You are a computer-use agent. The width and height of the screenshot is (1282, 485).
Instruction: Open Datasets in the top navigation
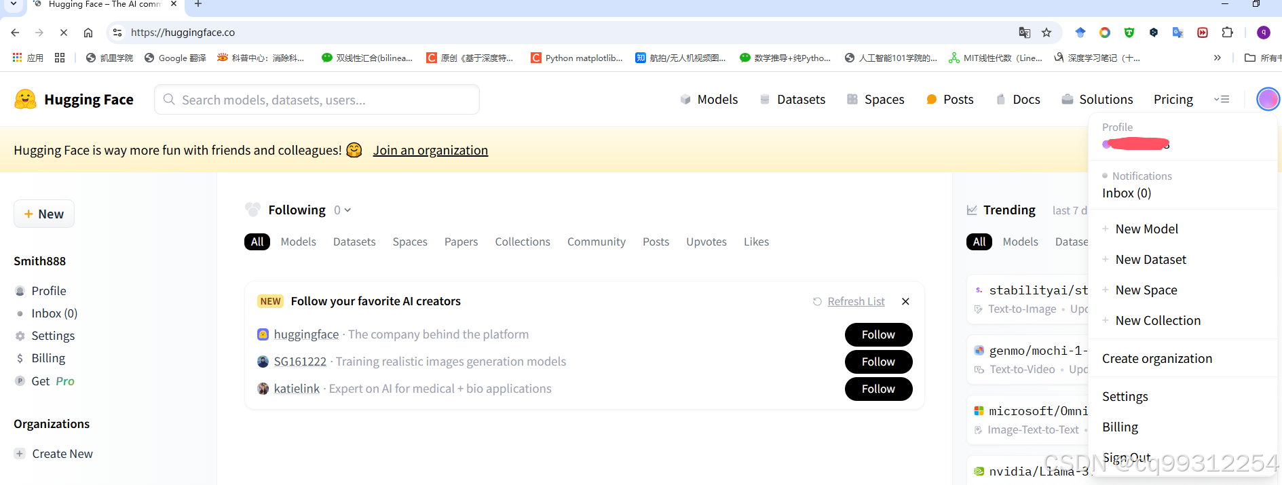click(x=792, y=99)
